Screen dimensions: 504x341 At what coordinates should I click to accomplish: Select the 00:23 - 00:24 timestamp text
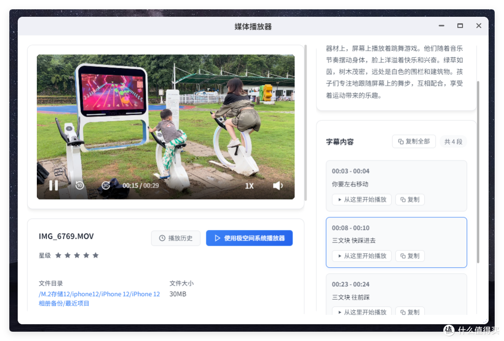(x=350, y=285)
